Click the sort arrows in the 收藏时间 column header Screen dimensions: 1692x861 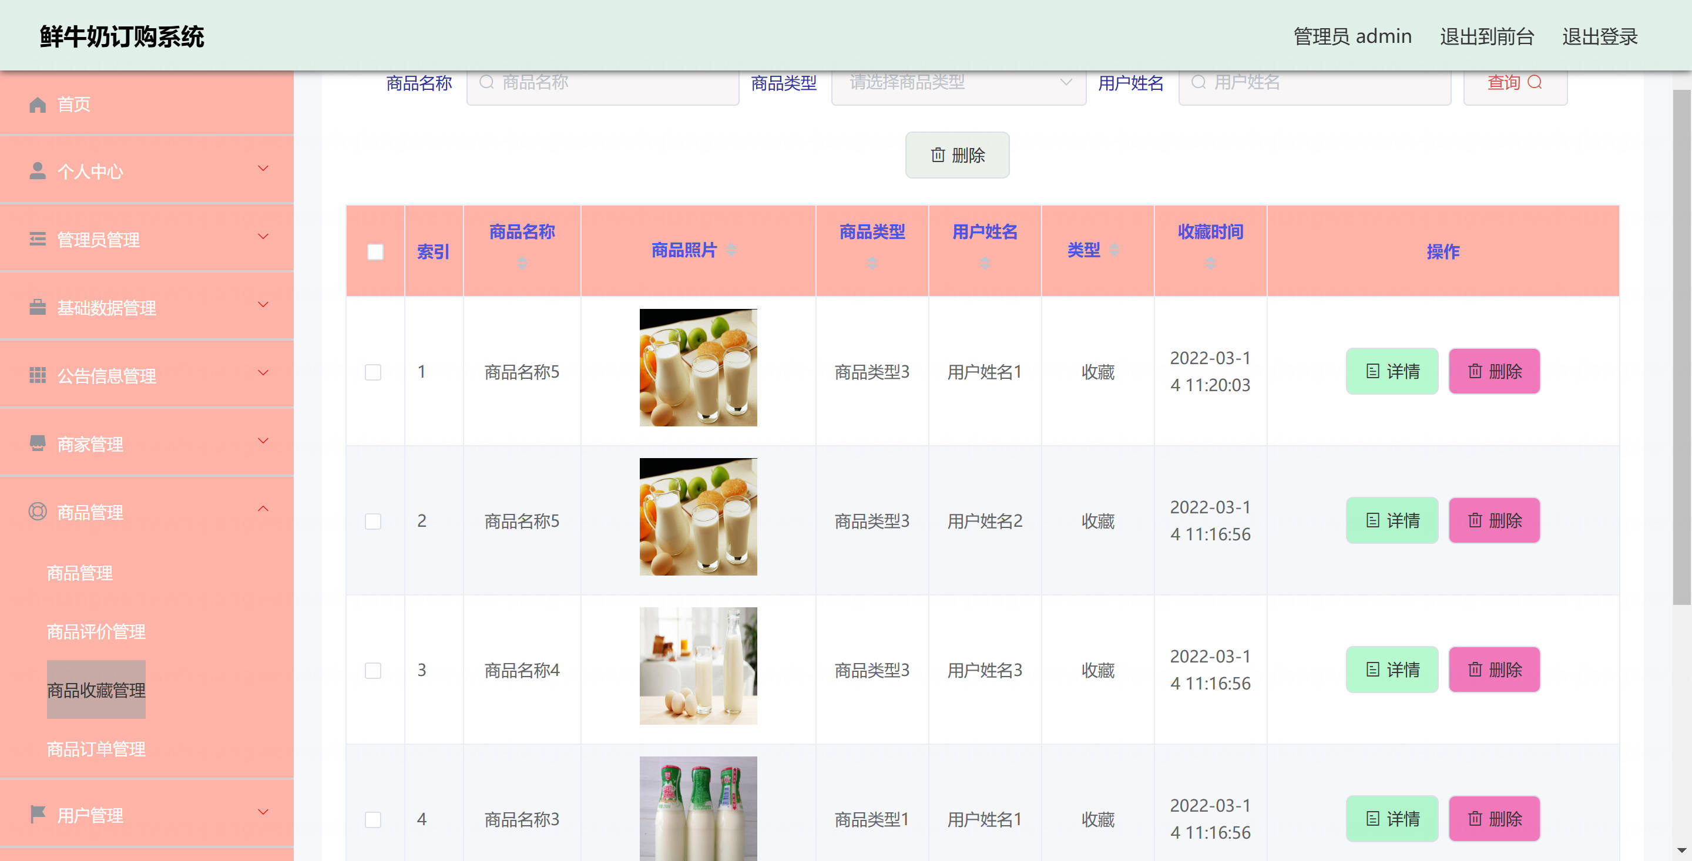point(1210,263)
